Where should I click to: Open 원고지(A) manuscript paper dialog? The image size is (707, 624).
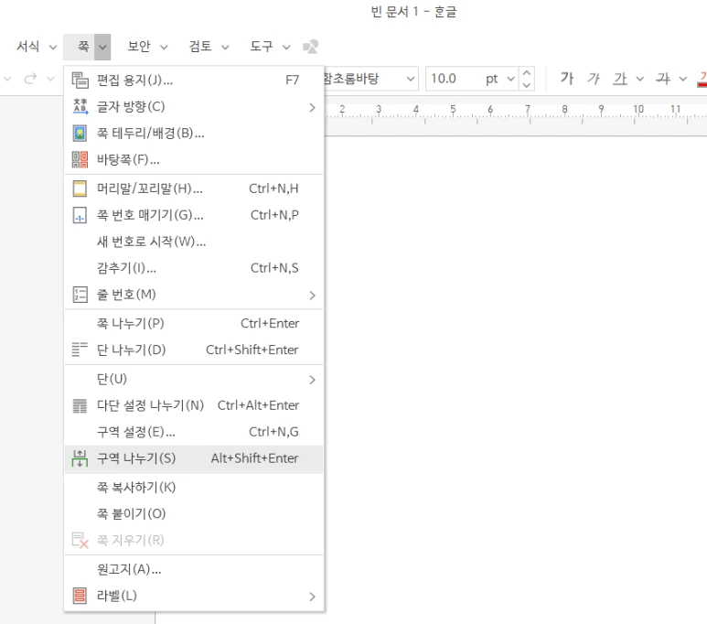pyautogui.click(x=194, y=569)
